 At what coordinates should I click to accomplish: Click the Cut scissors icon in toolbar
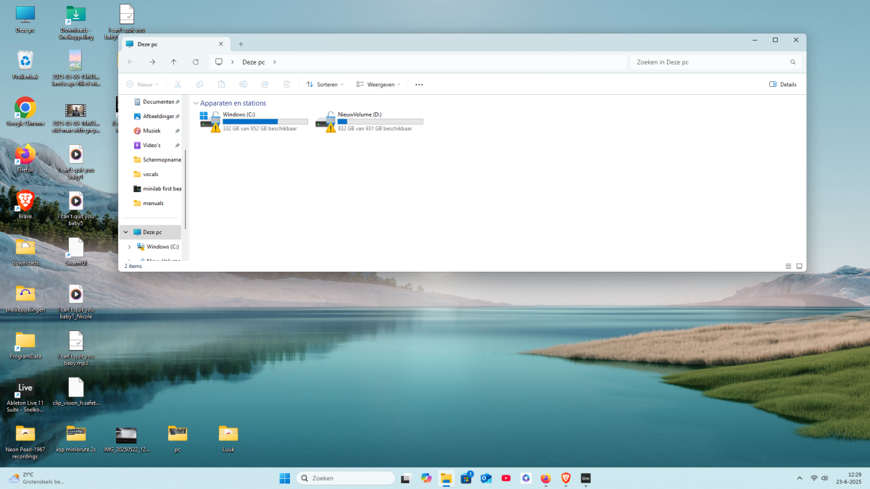click(178, 84)
